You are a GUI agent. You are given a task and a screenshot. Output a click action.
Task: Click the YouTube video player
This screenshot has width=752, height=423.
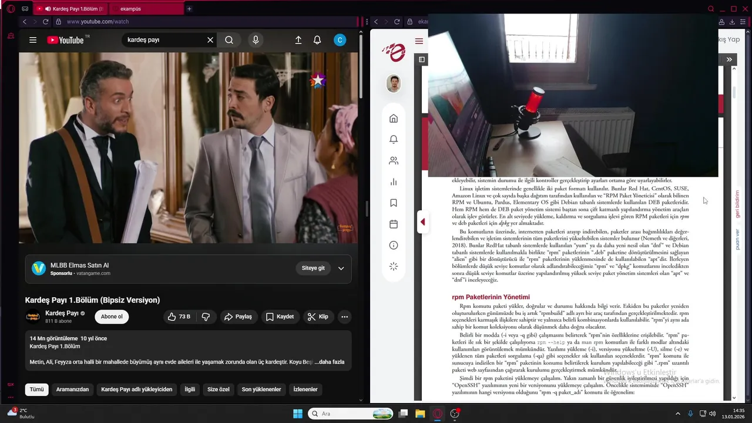(x=189, y=148)
